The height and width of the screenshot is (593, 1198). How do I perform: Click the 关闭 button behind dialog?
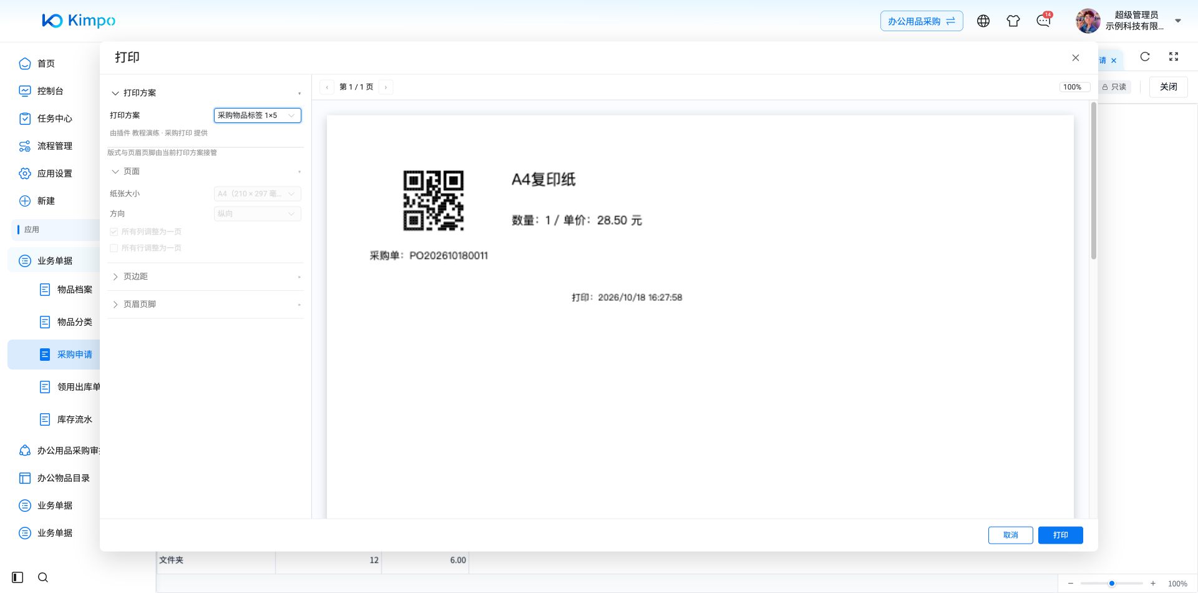1169,87
